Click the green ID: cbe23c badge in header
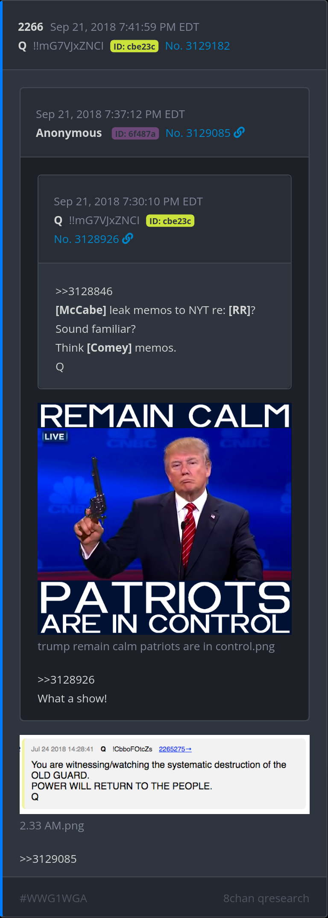328x918 pixels. click(135, 46)
